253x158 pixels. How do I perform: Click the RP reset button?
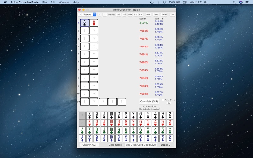[x=130, y=15]
